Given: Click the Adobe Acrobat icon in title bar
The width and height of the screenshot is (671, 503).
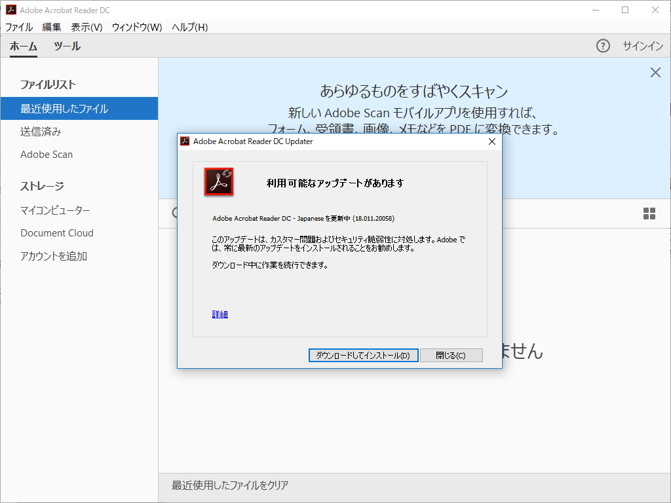Looking at the screenshot, I should (10, 10).
